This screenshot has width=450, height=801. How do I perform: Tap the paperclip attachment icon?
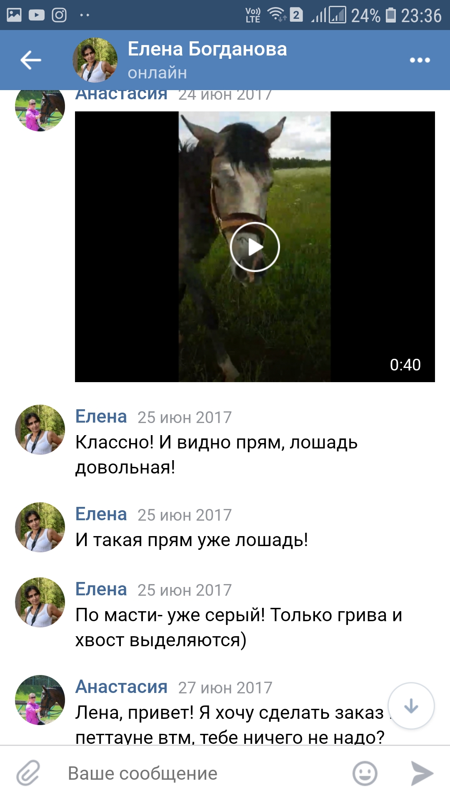click(28, 773)
